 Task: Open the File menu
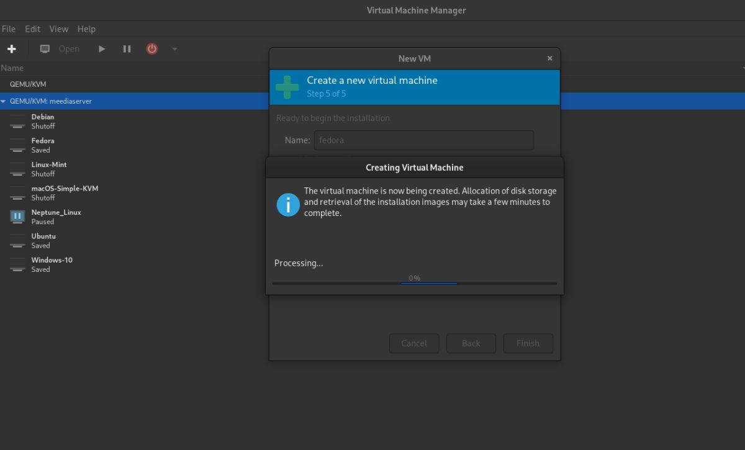tap(9, 29)
